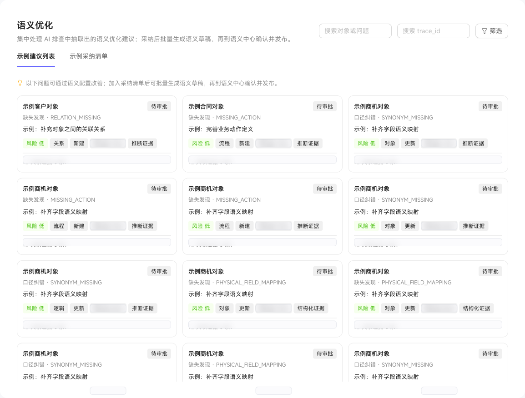Open the 示例客户对象 card title
The image size is (525, 398).
point(40,107)
